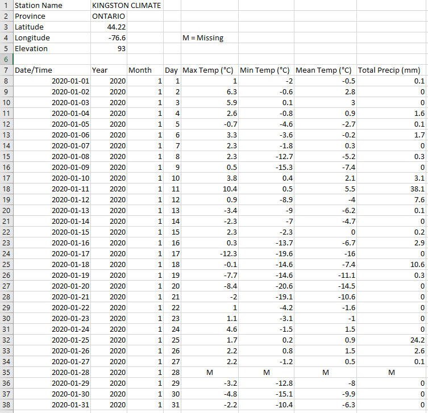Click the Total Precip value 3.1
Image resolution: width=428 pixels, height=413 pixels.
392,178
